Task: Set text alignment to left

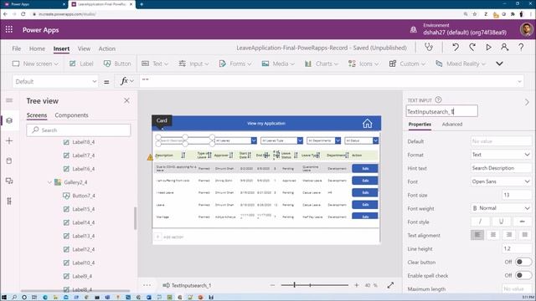Action: [x=477, y=235]
